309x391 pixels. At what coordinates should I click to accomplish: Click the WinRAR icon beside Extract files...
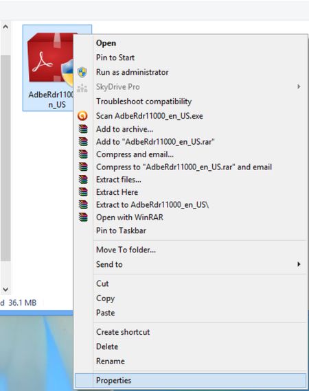pos(83,179)
